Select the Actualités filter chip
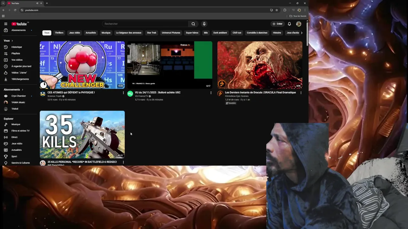This screenshot has width=408, height=229. (91, 33)
